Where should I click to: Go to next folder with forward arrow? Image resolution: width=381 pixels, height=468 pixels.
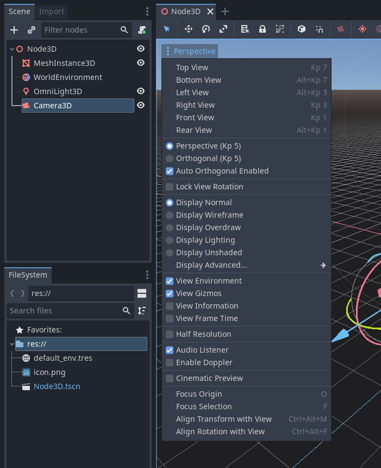click(x=23, y=293)
